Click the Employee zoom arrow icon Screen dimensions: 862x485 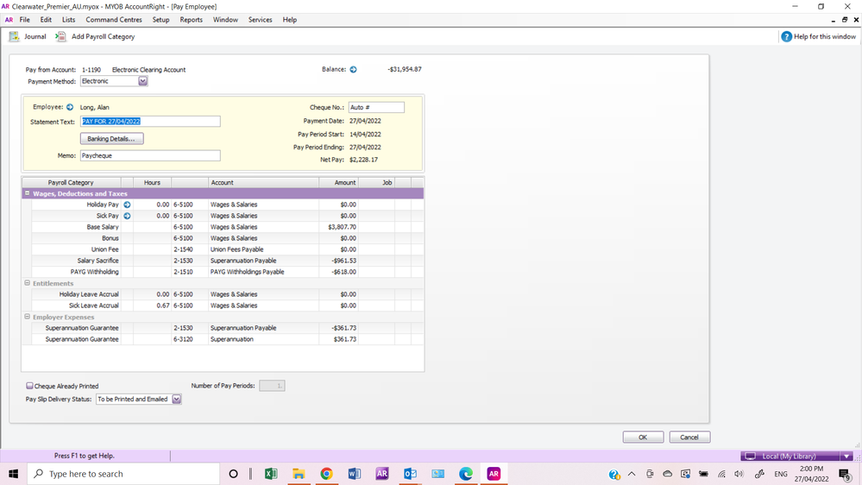coord(70,108)
